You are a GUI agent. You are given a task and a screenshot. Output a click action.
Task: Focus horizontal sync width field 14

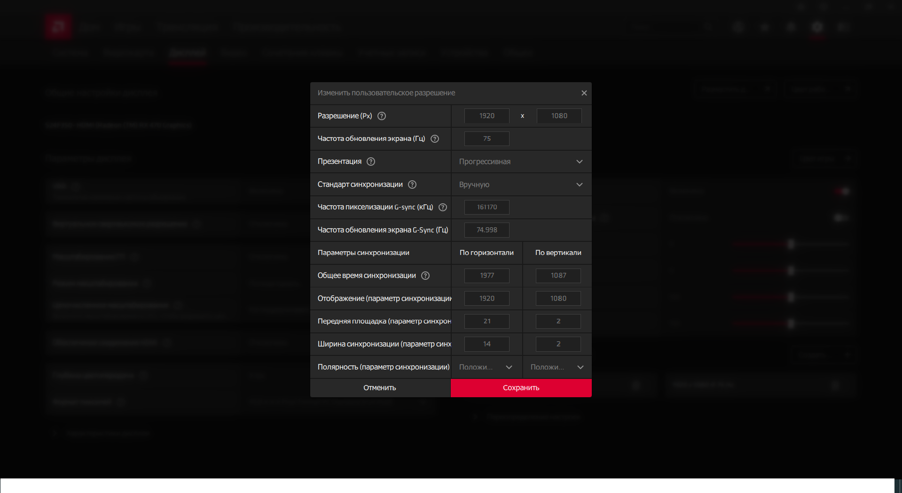click(487, 344)
